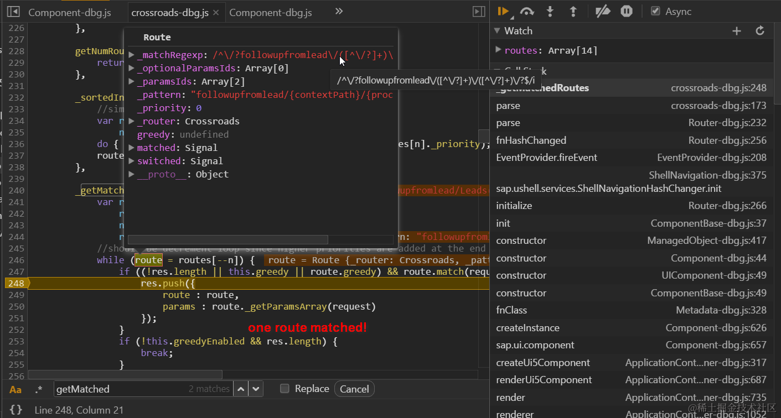
Task: Select constructor frame at UIComponent-dbg.js:49
Action: click(x=632, y=275)
